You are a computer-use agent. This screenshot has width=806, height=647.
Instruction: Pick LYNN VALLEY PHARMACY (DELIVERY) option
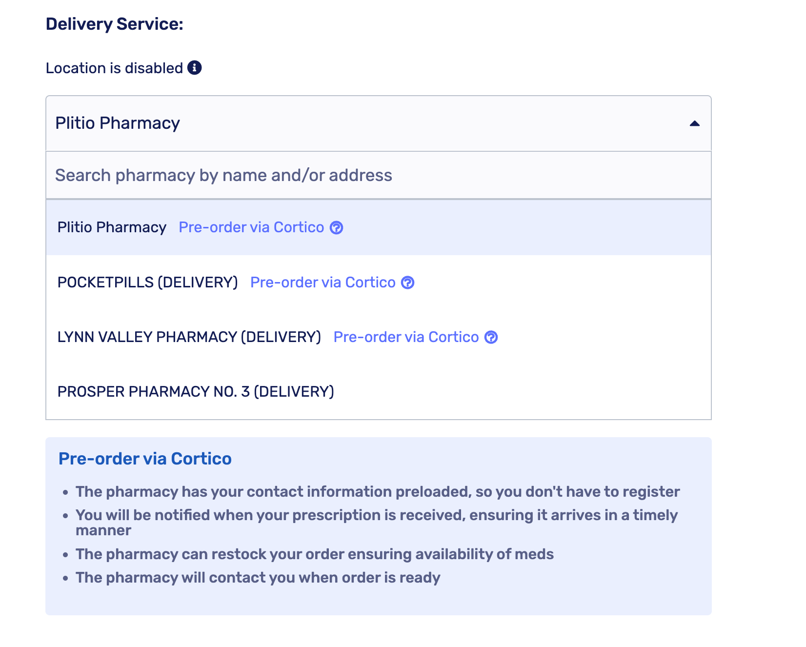(189, 337)
